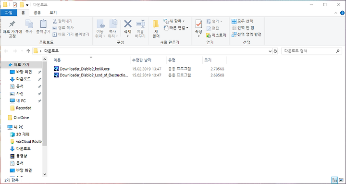Click the greyed Copy (복사) ribbon icon
Screen dimensions: 346x184
[29, 24]
